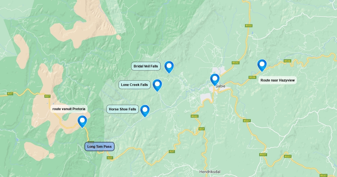This screenshot has width=337, height=177.
Task: Click R532 shield nearest the Sabie pin
Action: (235, 63)
